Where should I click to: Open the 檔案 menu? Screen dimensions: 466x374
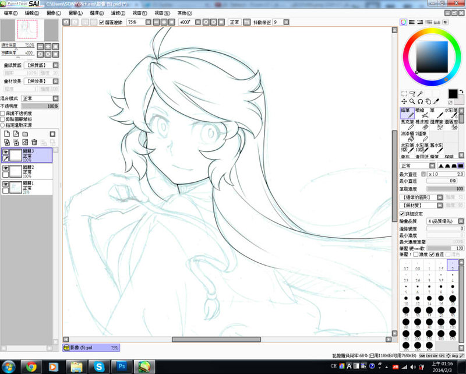coord(10,13)
